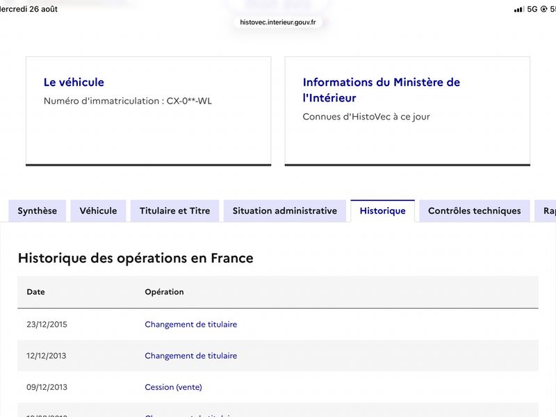Click the registration number CX-0**-WL text
This screenshot has width=556, height=417.
pos(189,101)
